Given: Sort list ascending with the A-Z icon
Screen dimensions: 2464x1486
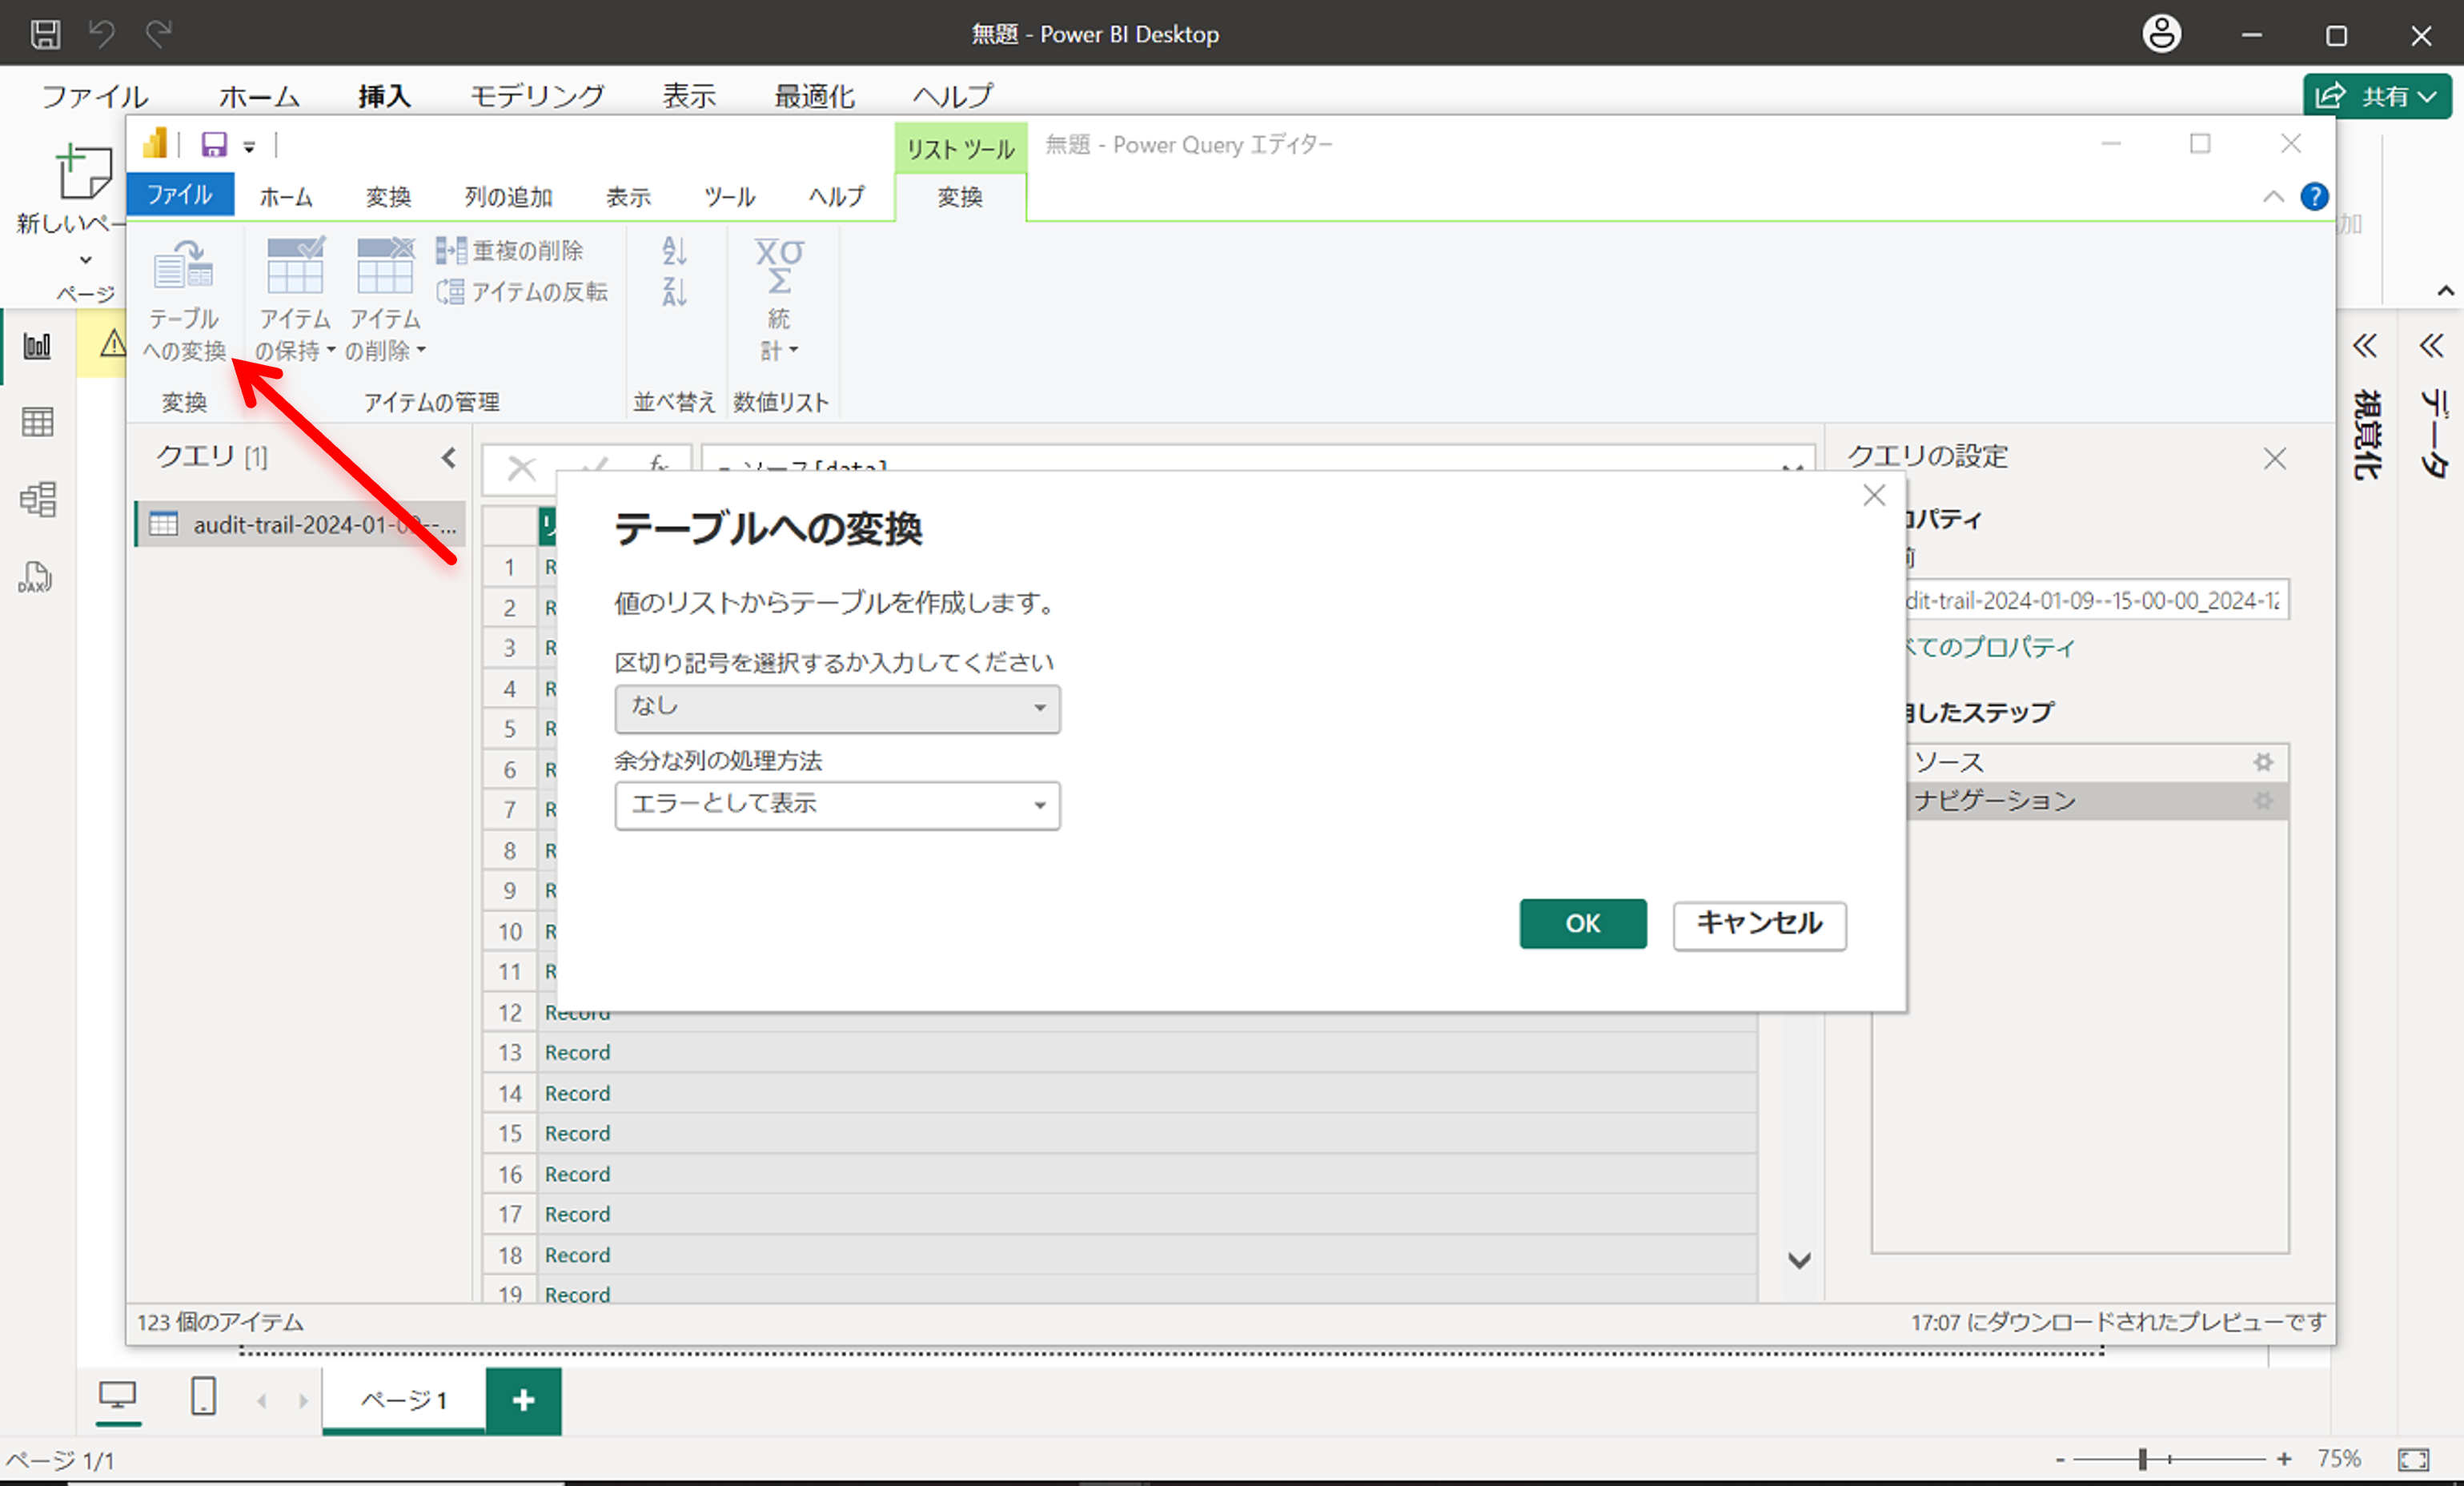Looking at the screenshot, I should 675,250.
